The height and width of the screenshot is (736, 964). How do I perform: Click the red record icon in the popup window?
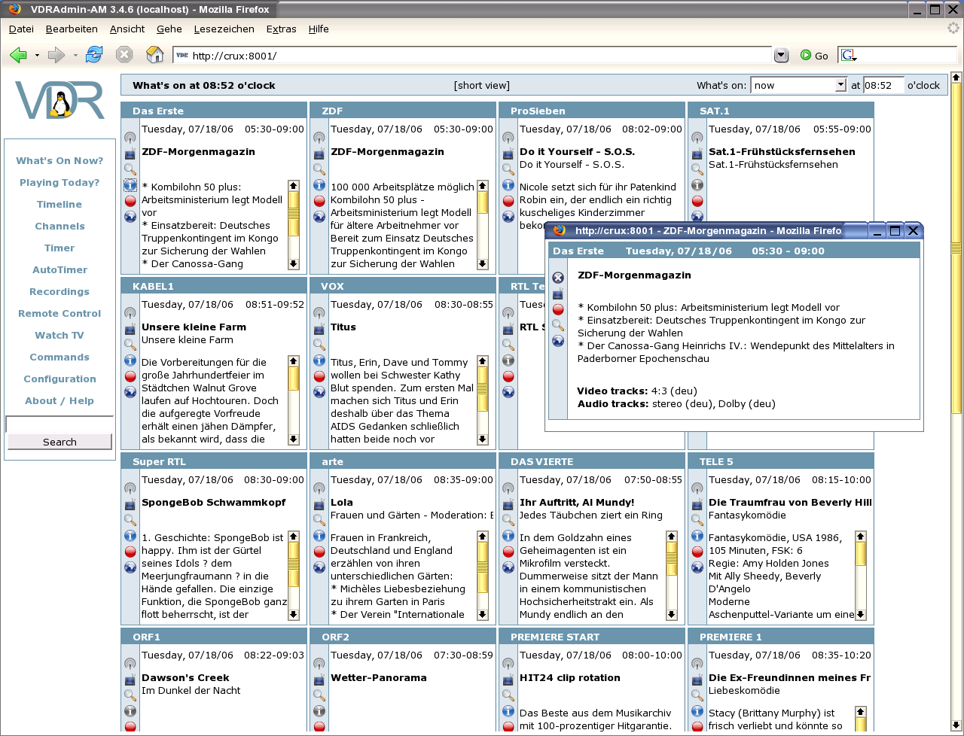pos(558,309)
